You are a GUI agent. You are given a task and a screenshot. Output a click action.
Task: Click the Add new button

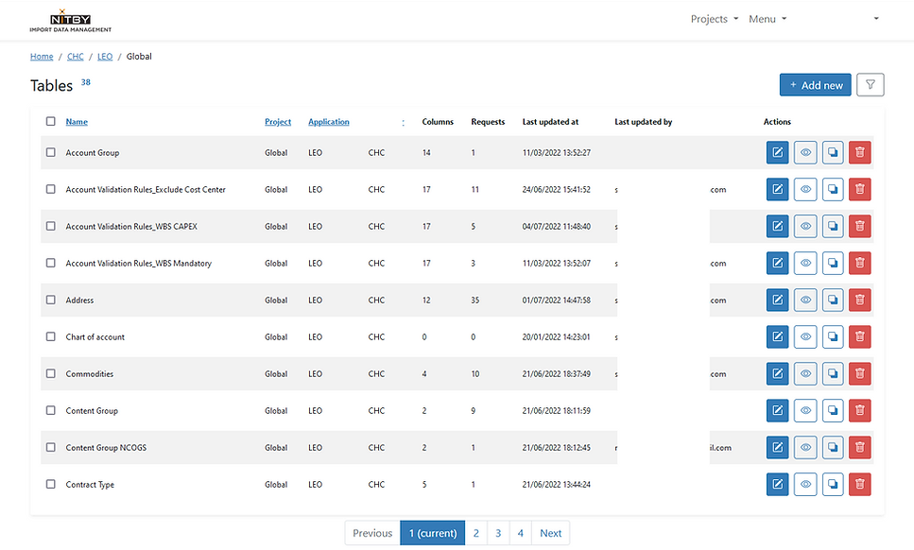pyautogui.click(x=816, y=85)
